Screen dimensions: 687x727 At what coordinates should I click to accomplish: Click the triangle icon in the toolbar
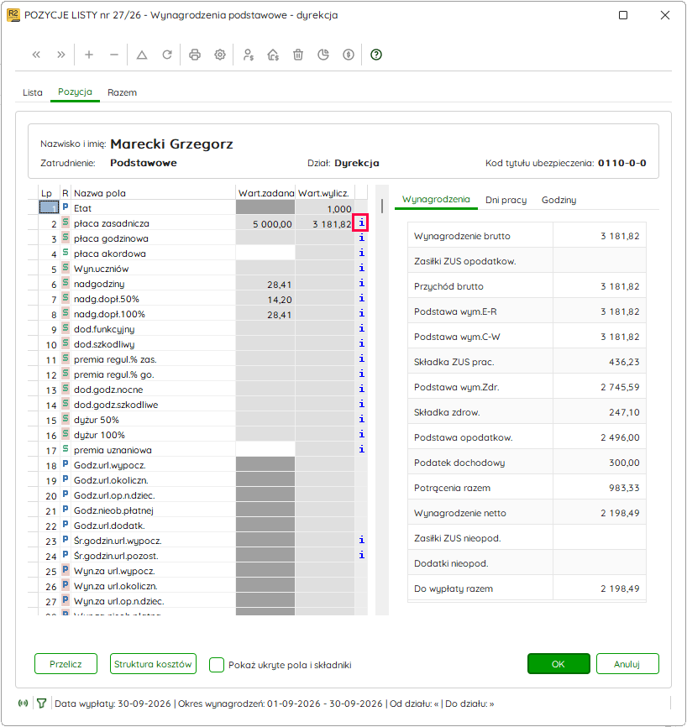click(x=142, y=55)
